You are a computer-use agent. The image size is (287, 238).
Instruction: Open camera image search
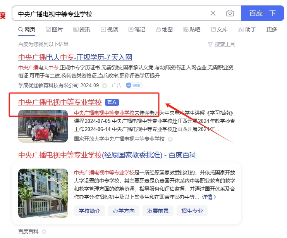[x=230, y=13]
